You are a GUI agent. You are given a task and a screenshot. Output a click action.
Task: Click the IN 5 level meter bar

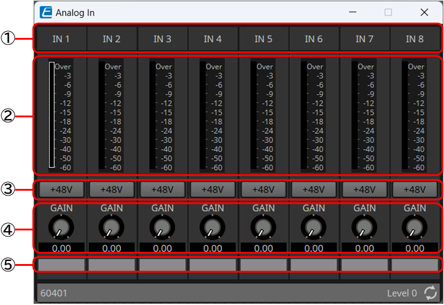253,114
